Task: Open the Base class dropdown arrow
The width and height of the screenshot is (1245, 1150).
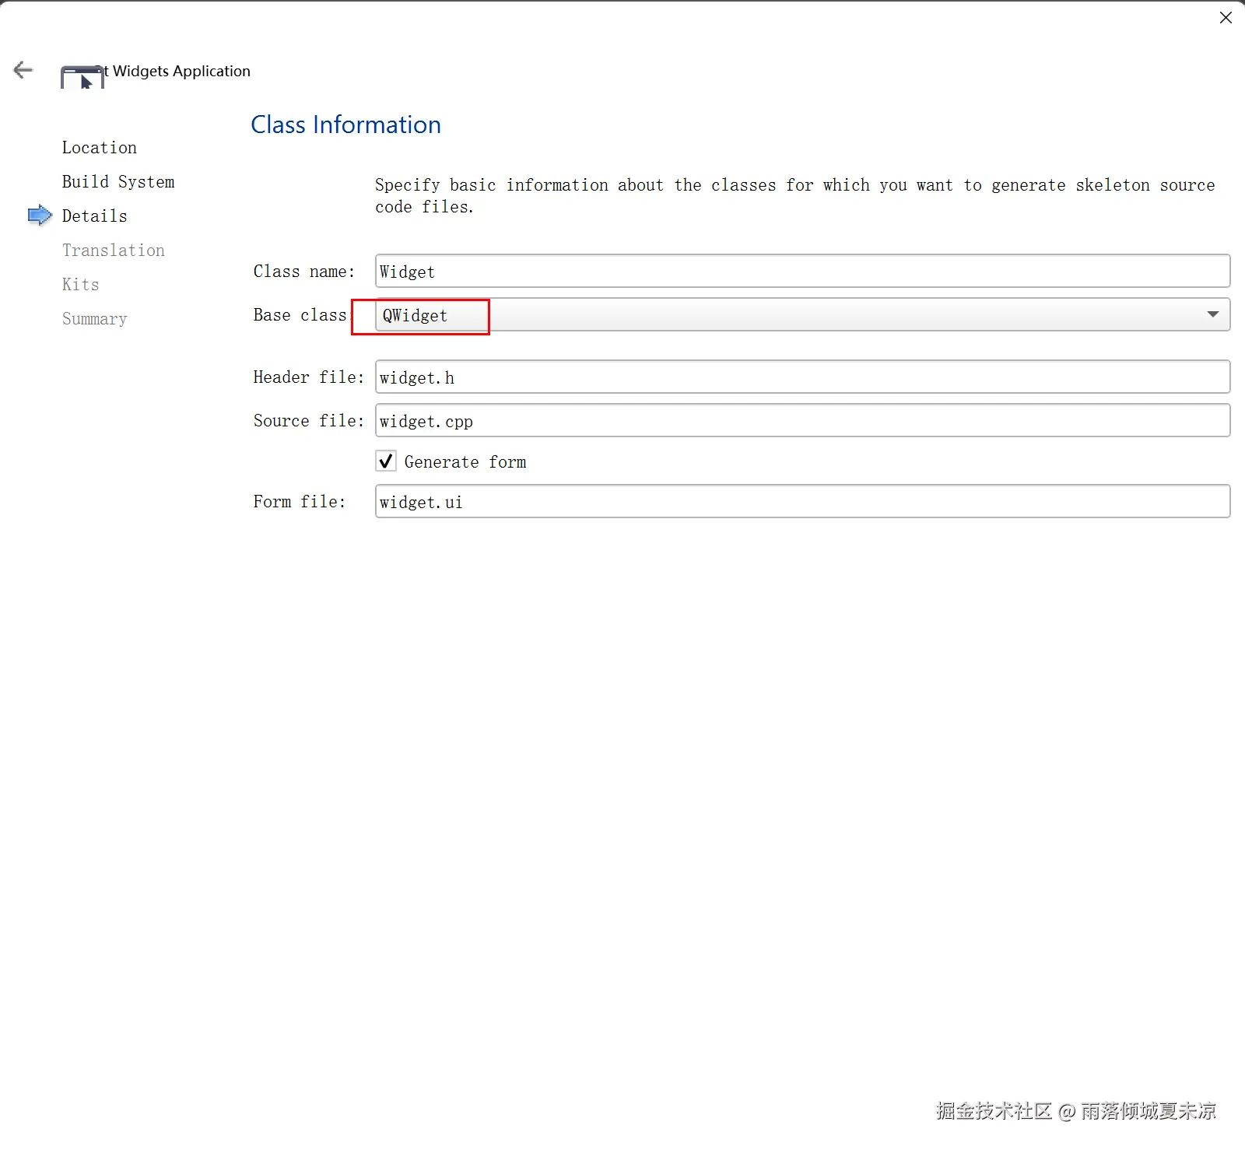Action: (1212, 314)
